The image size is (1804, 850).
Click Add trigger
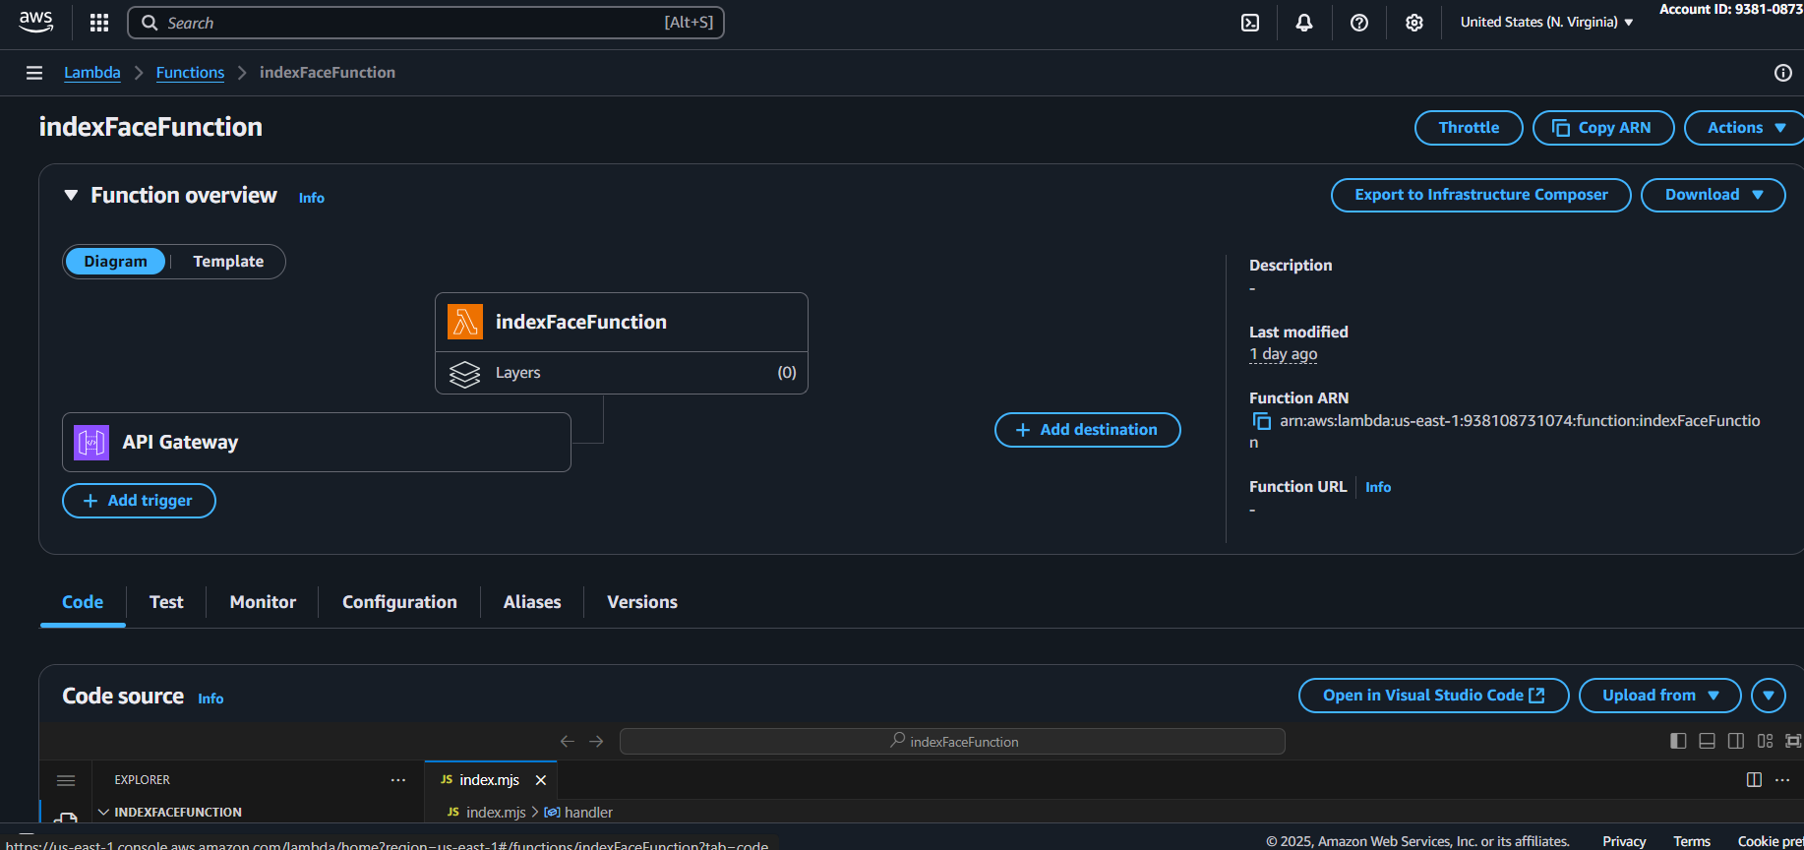[139, 501]
